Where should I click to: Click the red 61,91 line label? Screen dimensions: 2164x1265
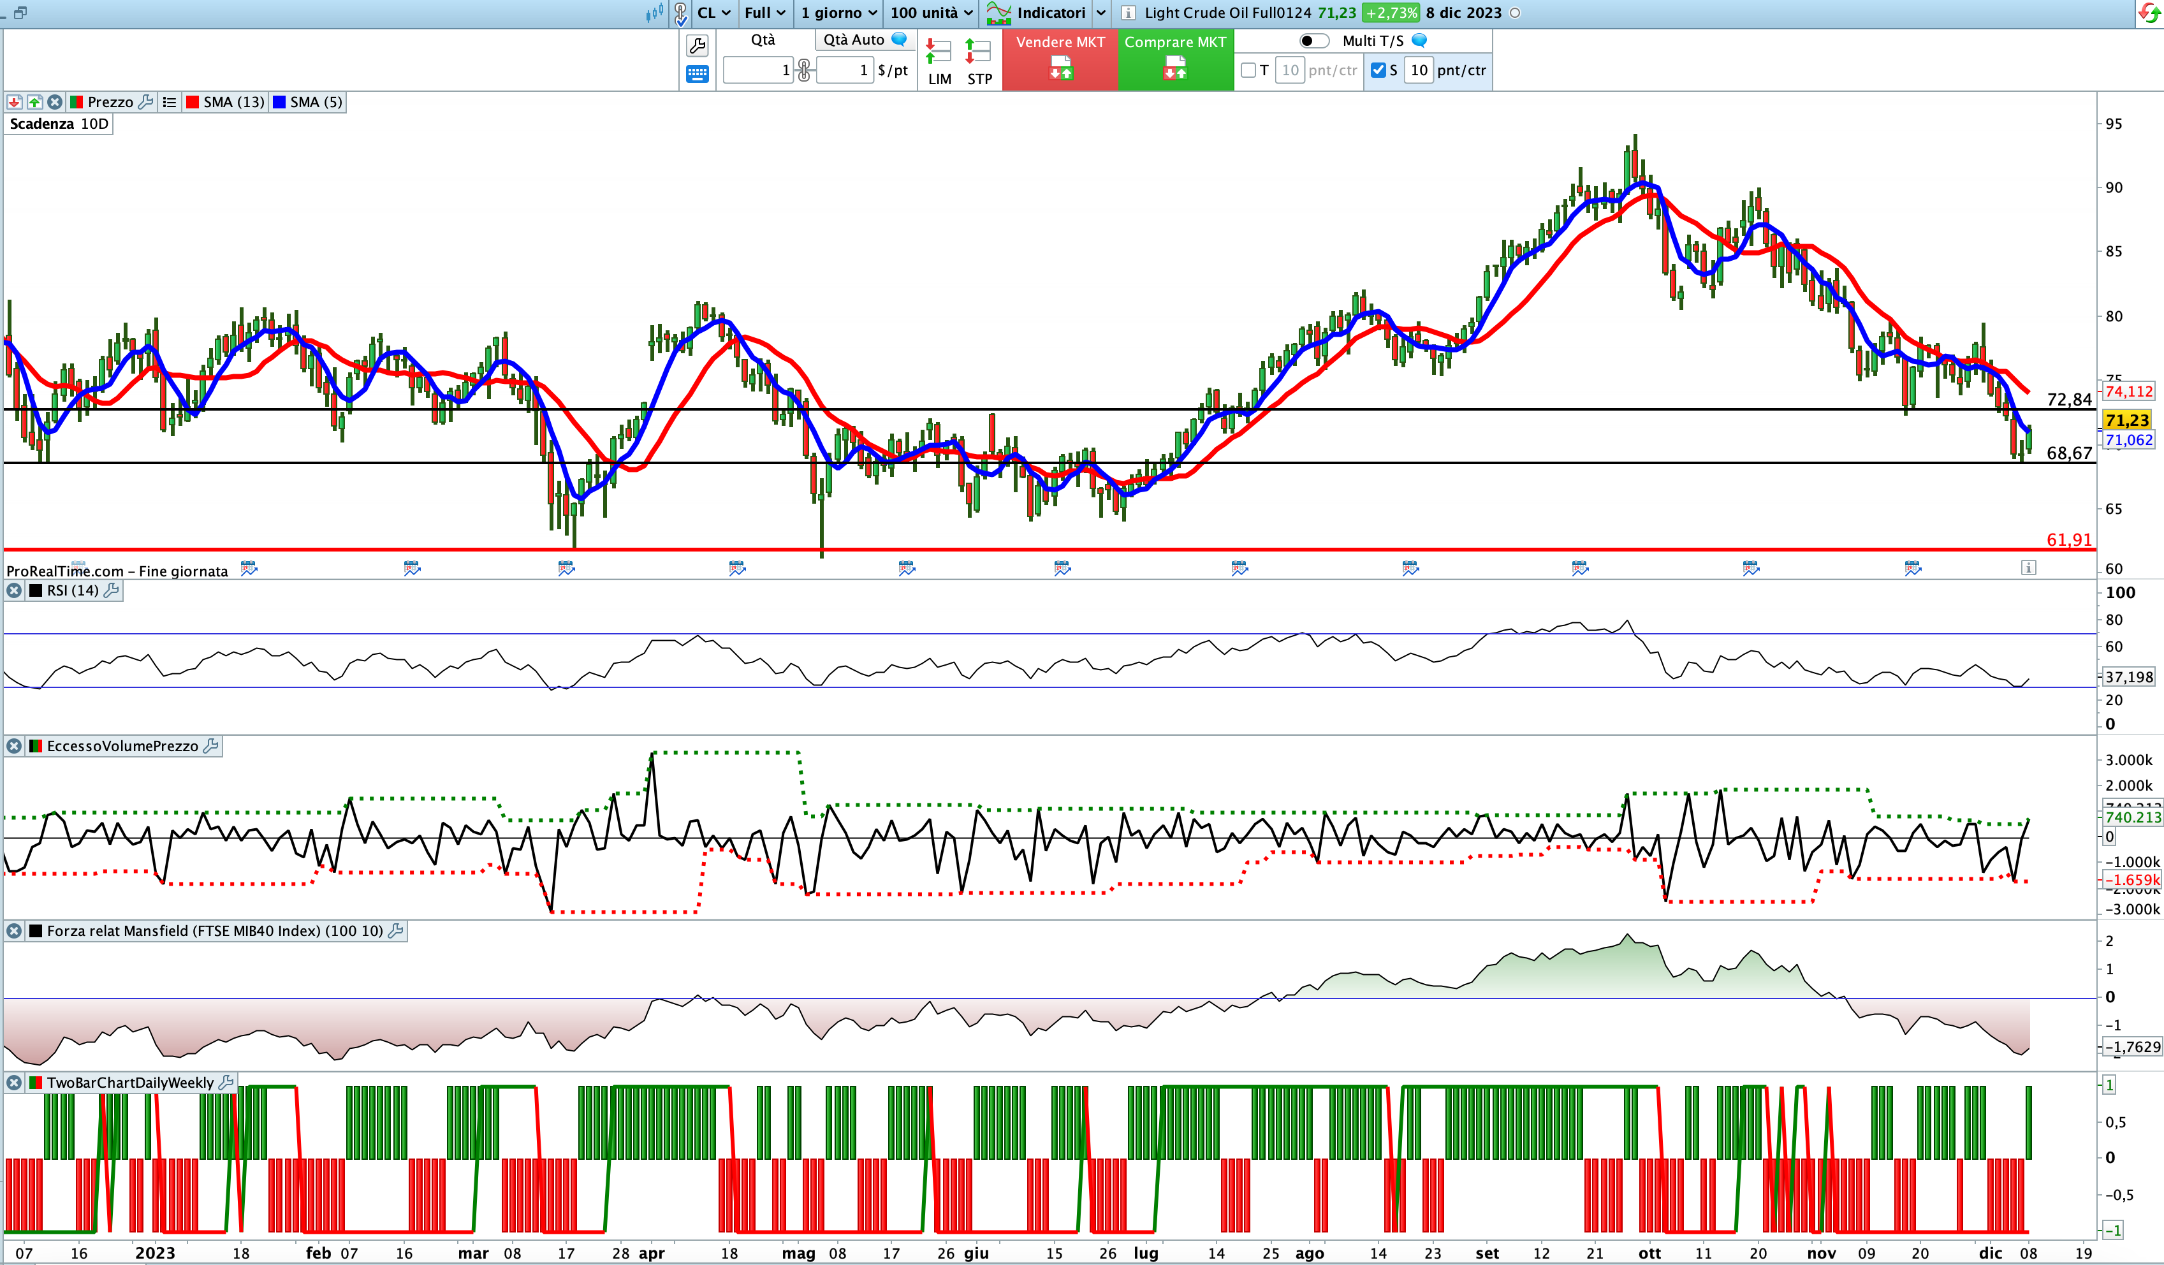click(x=2070, y=540)
